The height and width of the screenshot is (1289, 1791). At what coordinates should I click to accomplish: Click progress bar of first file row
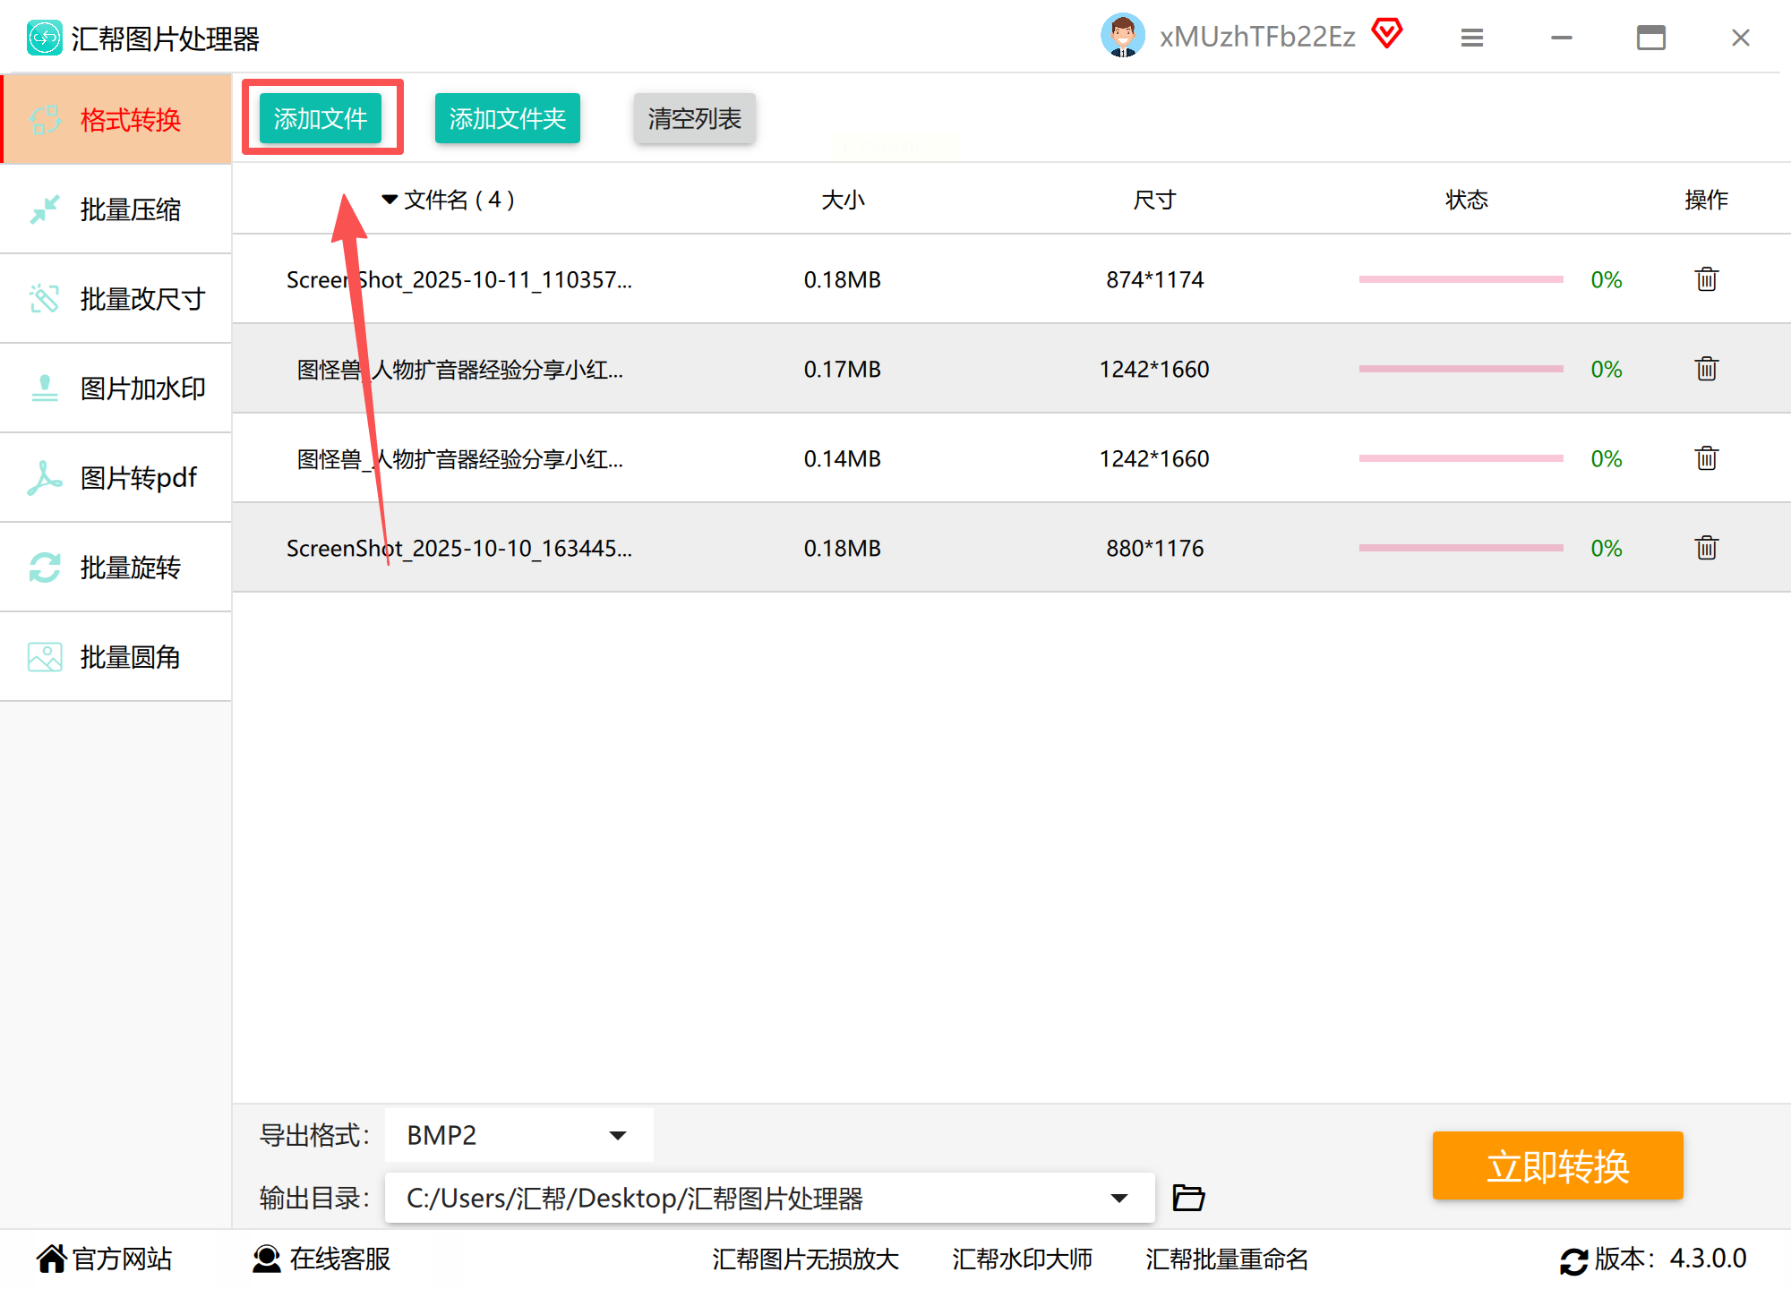[1461, 279]
